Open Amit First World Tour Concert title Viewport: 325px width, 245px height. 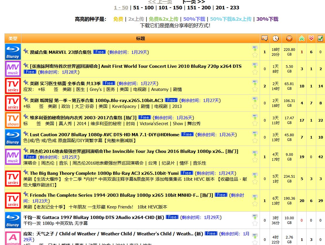(136, 66)
